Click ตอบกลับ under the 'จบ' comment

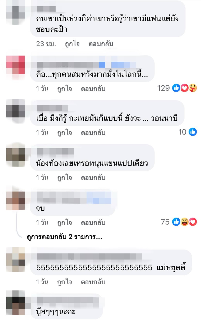[93, 223]
